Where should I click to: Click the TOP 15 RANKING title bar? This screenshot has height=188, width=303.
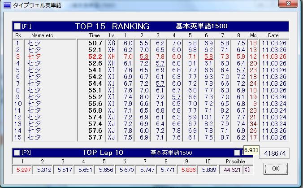click(151, 26)
